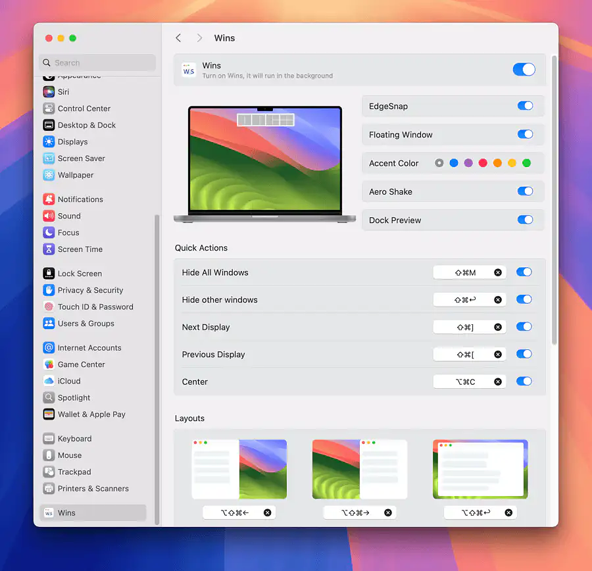Click the Wins app icon in header

189,70
